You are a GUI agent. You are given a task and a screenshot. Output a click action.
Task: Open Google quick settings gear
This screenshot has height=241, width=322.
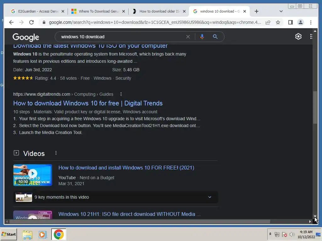pyautogui.click(x=298, y=36)
